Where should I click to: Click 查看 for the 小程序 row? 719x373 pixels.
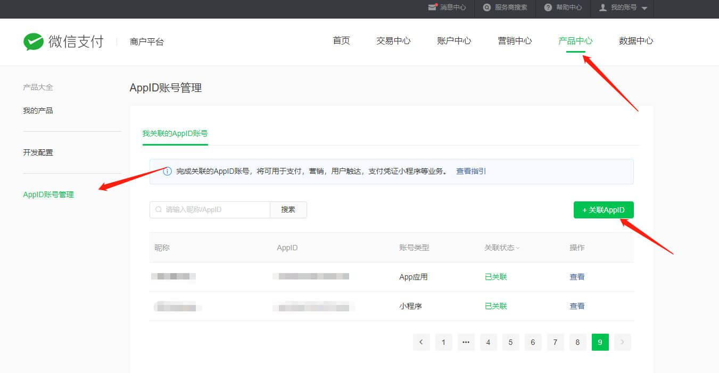click(x=577, y=306)
